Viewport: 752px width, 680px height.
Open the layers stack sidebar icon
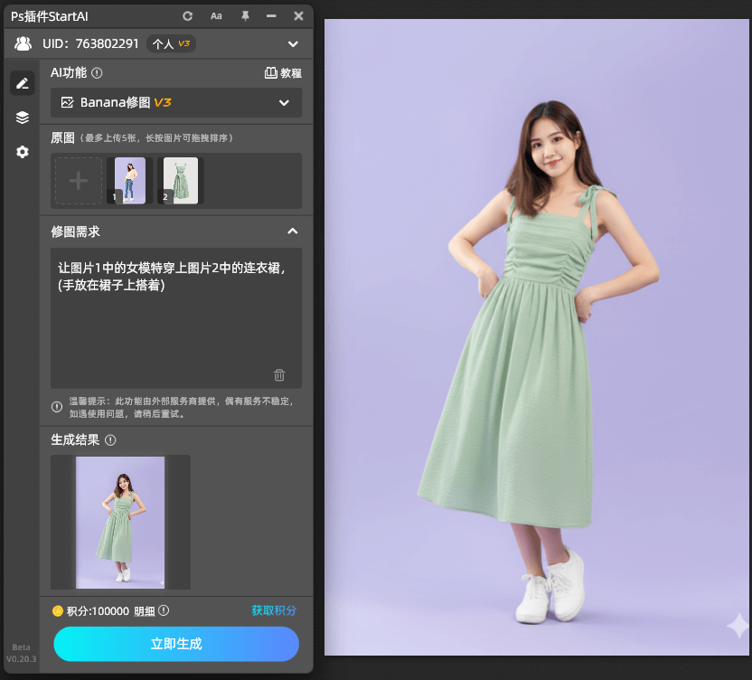click(23, 118)
